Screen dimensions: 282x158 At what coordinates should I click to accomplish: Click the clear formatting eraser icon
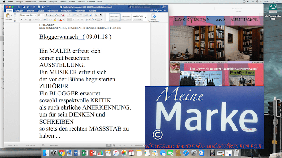(x=62, y=15)
